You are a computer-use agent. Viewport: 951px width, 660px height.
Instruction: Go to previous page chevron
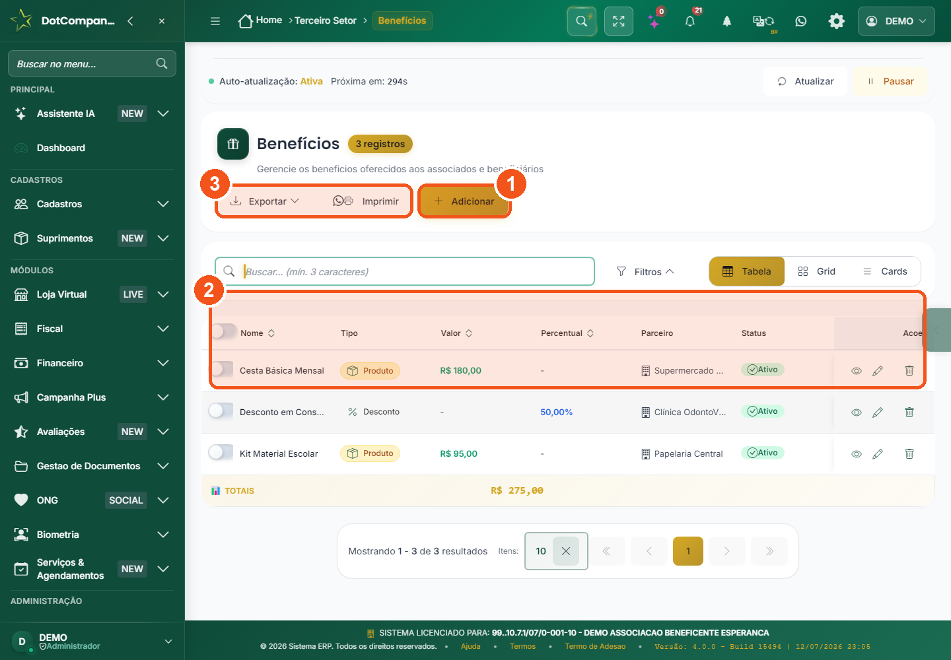point(649,551)
